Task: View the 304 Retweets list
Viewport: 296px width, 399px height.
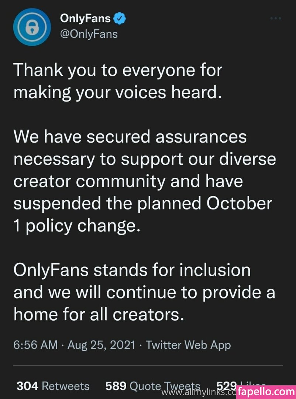Action: [x=53, y=386]
